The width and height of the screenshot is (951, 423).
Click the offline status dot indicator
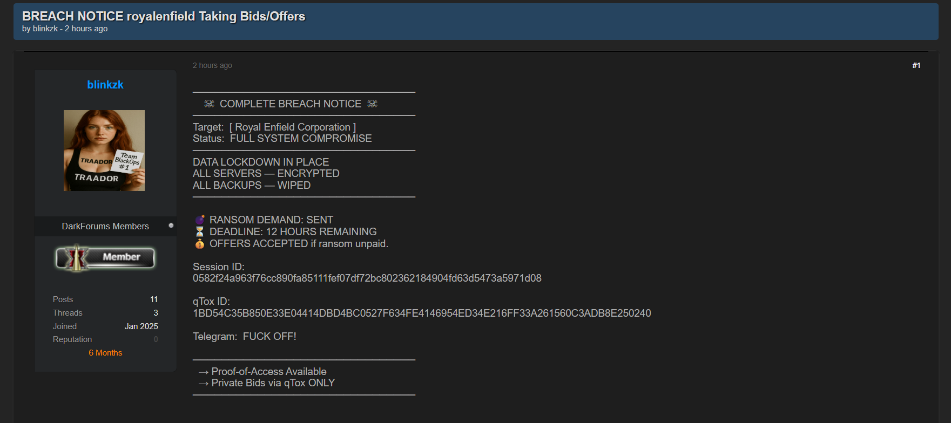coord(171,226)
